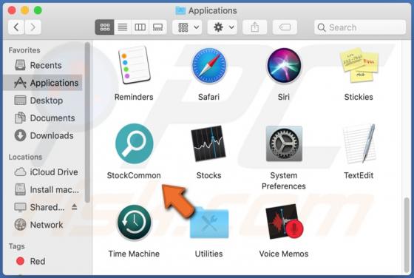Select the Stickies notes icon

(359, 65)
